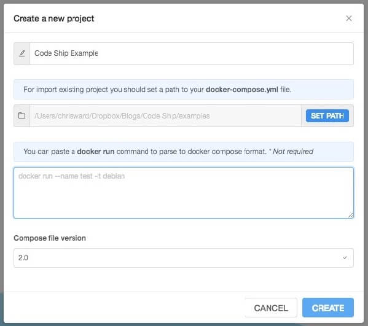The image size is (368, 326).
Task: Click the docker run paste hint text
Action: [x=168, y=152]
